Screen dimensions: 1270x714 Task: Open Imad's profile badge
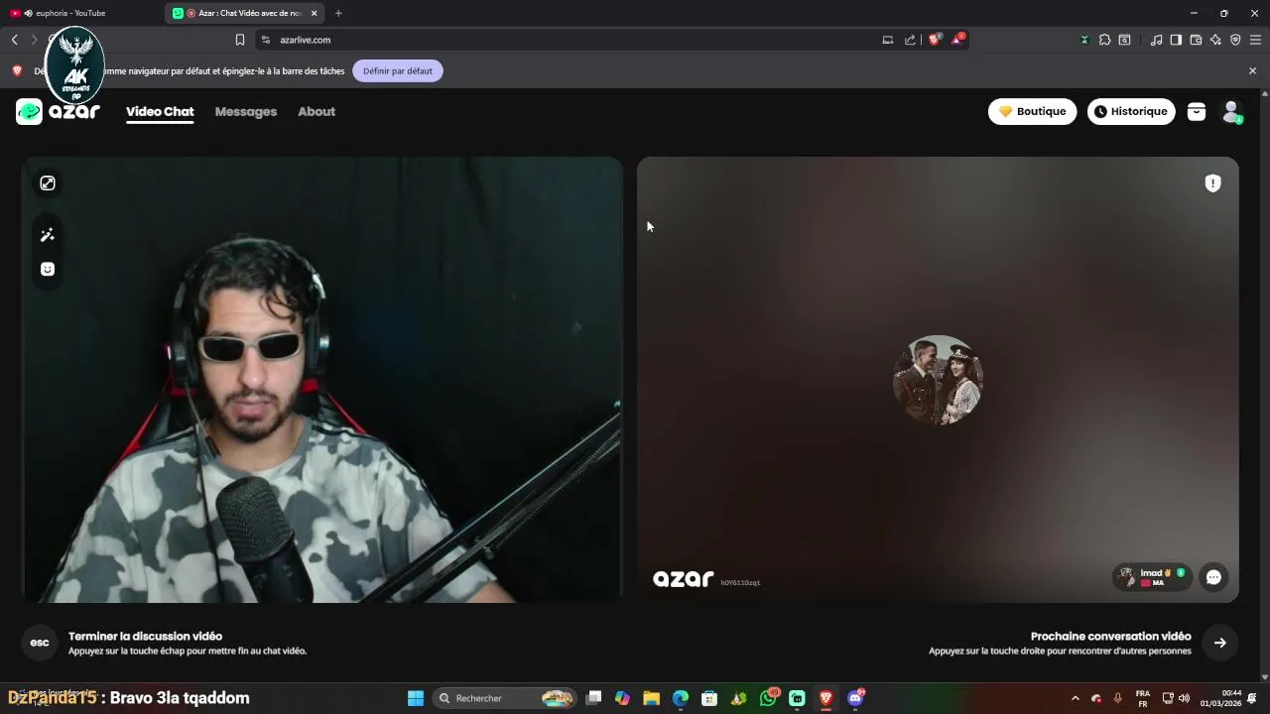tap(1153, 577)
